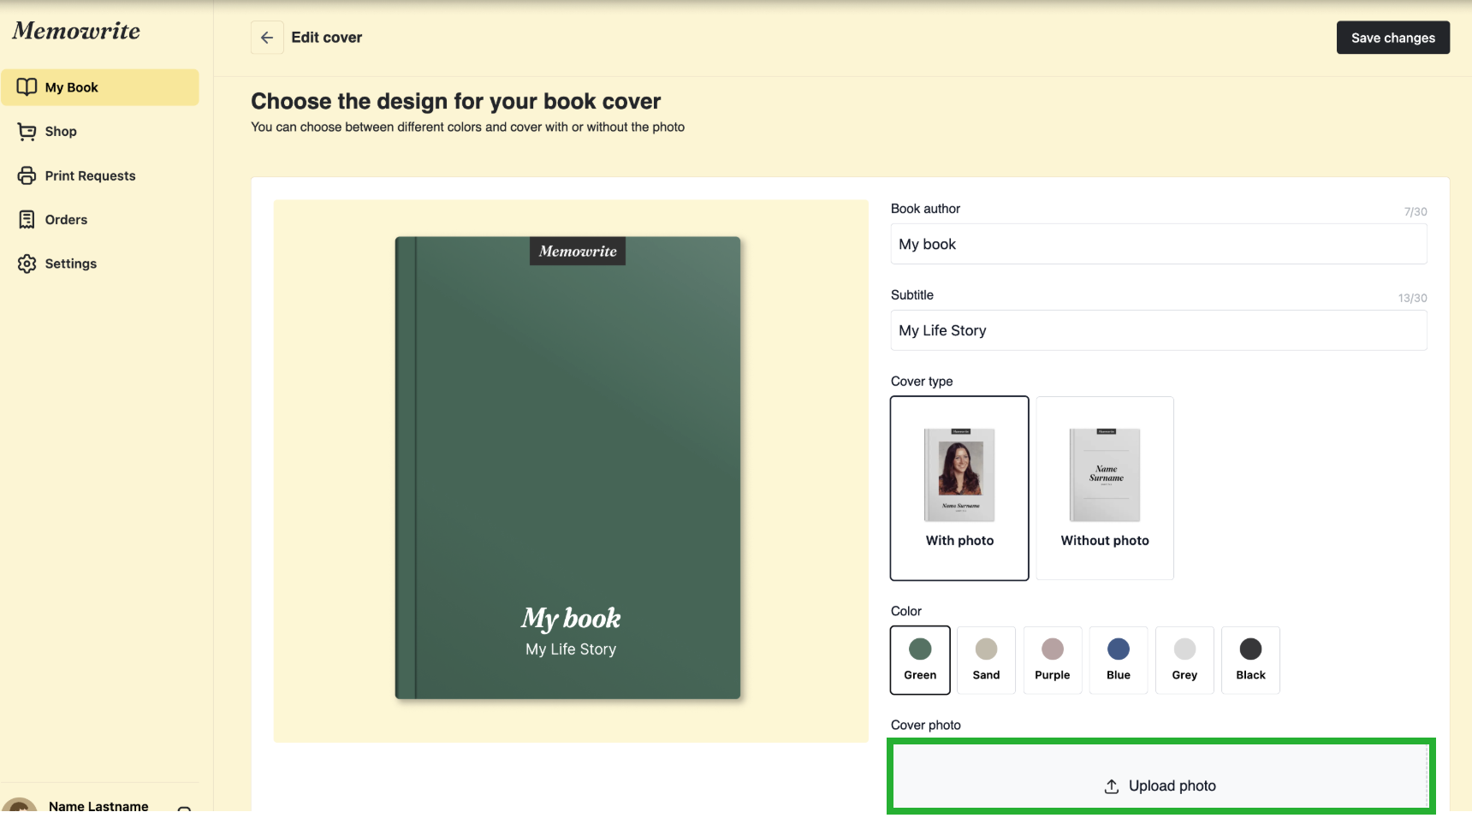Click the Subtitle text field

[x=1158, y=331]
